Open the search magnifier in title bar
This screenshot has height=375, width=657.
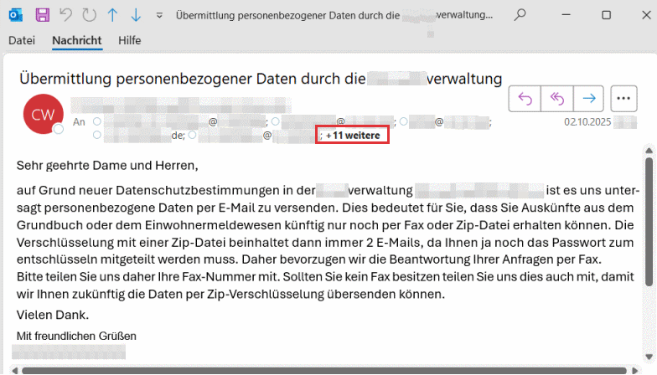point(520,15)
